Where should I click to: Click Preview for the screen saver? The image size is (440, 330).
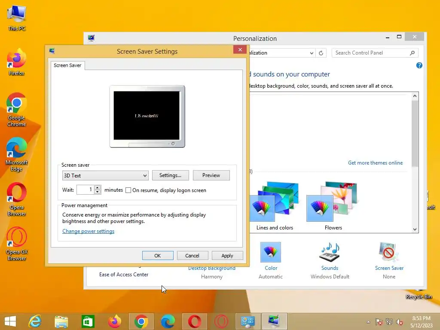point(211,175)
